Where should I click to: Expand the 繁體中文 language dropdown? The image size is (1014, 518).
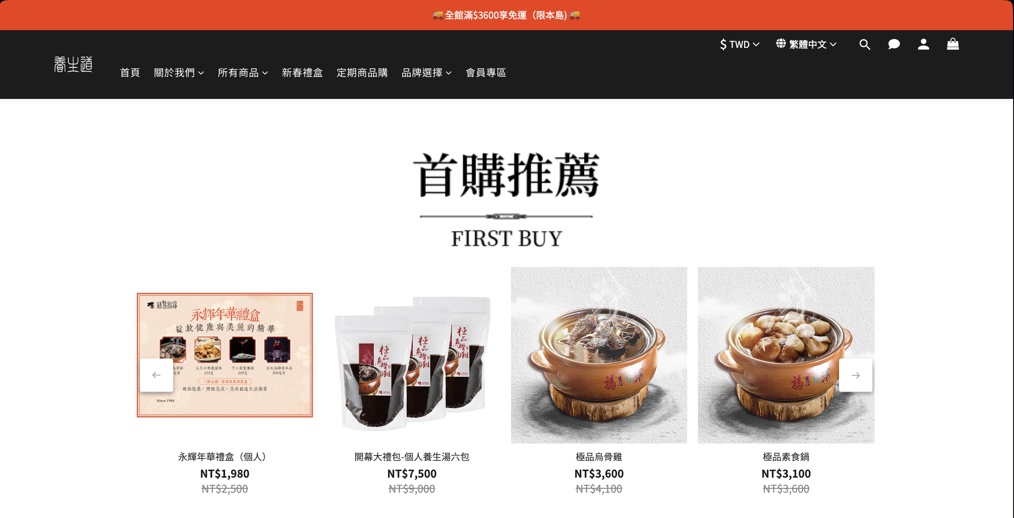(806, 44)
